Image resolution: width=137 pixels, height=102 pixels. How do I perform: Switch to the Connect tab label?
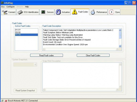point(12,12)
